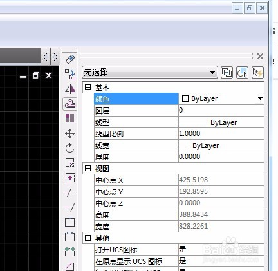Select the Stretch tool
Image resolution: width=278 pixels, height=271 pixels.
70,178
